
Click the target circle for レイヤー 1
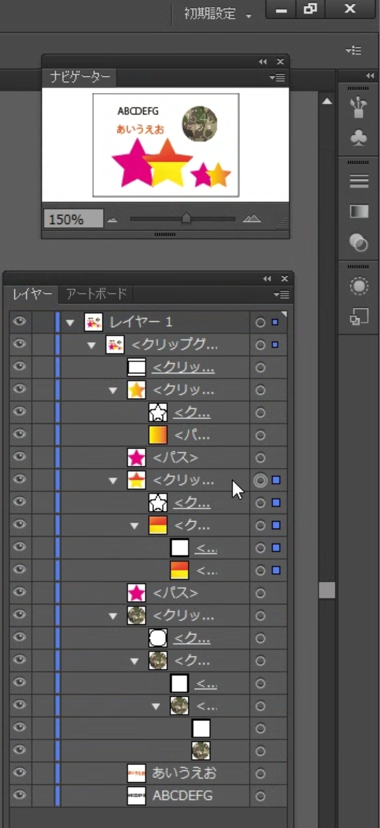coord(260,323)
